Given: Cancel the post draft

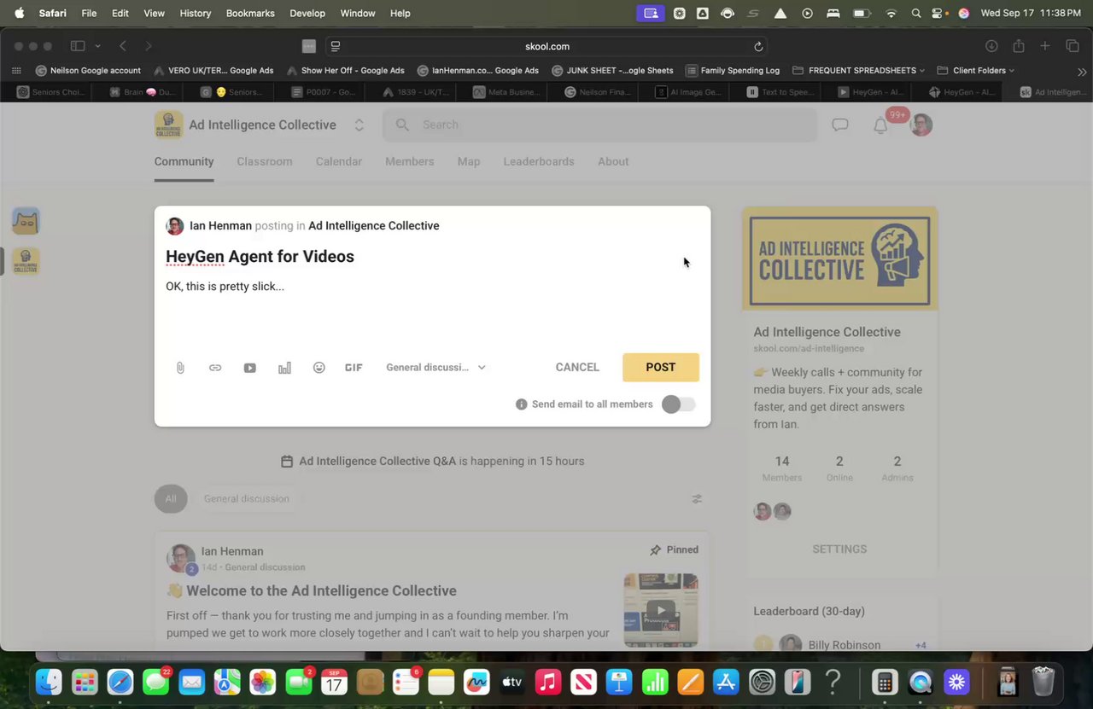Looking at the screenshot, I should pos(577,367).
